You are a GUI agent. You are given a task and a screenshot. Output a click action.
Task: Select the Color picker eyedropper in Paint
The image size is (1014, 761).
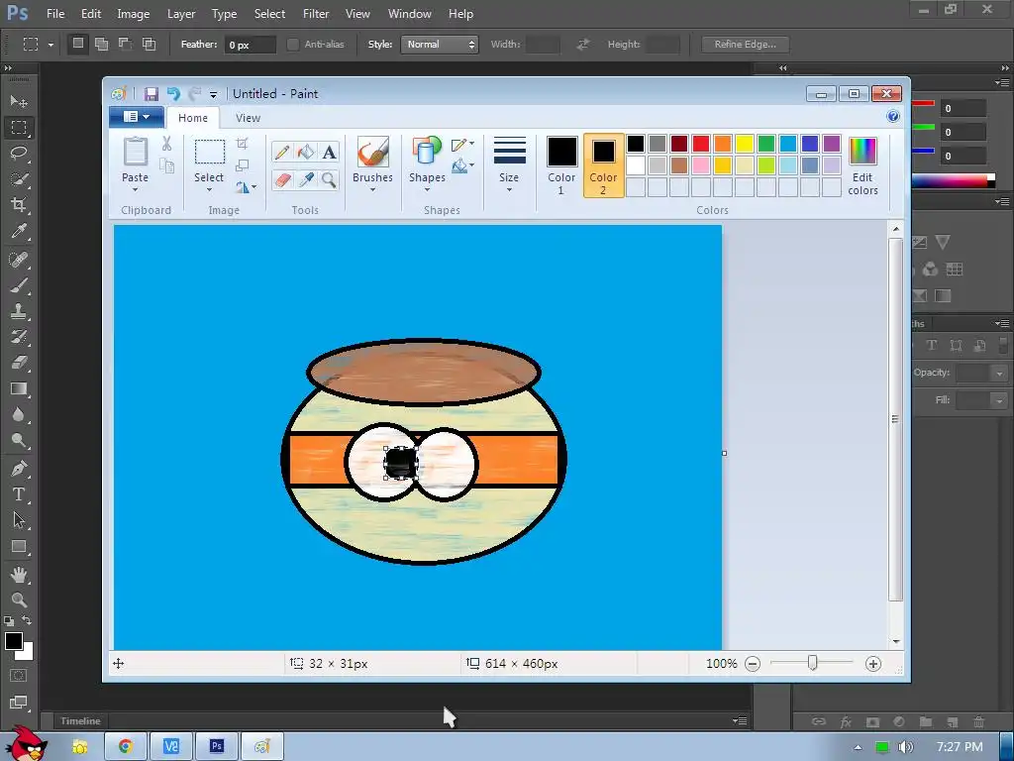(x=306, y=179)
